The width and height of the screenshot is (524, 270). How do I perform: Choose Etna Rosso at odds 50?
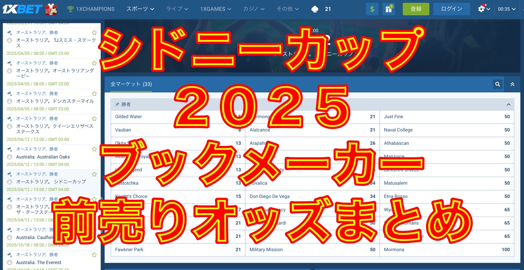[x=447, y=196]
